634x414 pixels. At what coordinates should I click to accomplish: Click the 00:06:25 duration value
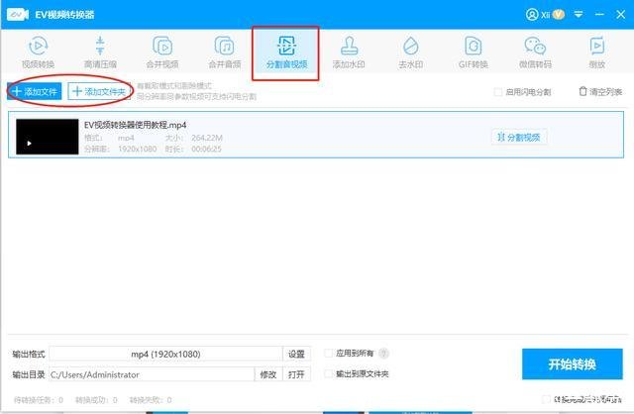(x=207, y=149)
